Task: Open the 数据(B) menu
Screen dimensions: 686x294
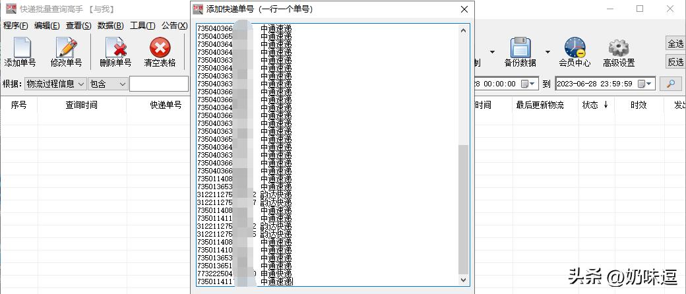Action: coord(111,26)
